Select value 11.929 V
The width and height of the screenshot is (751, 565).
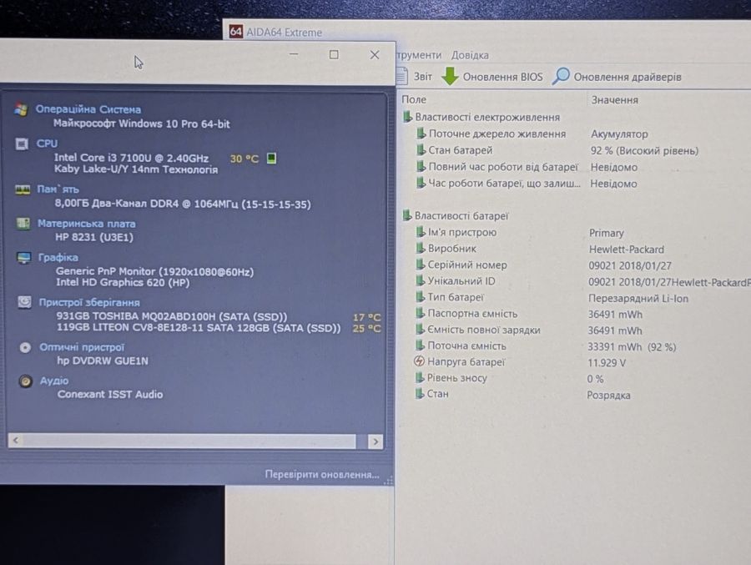(x=607, y=363)
